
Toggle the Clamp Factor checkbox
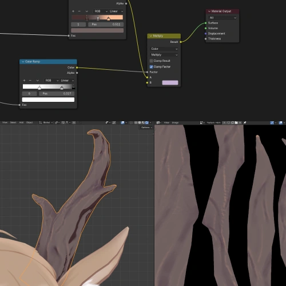click(x=151, y=67)
